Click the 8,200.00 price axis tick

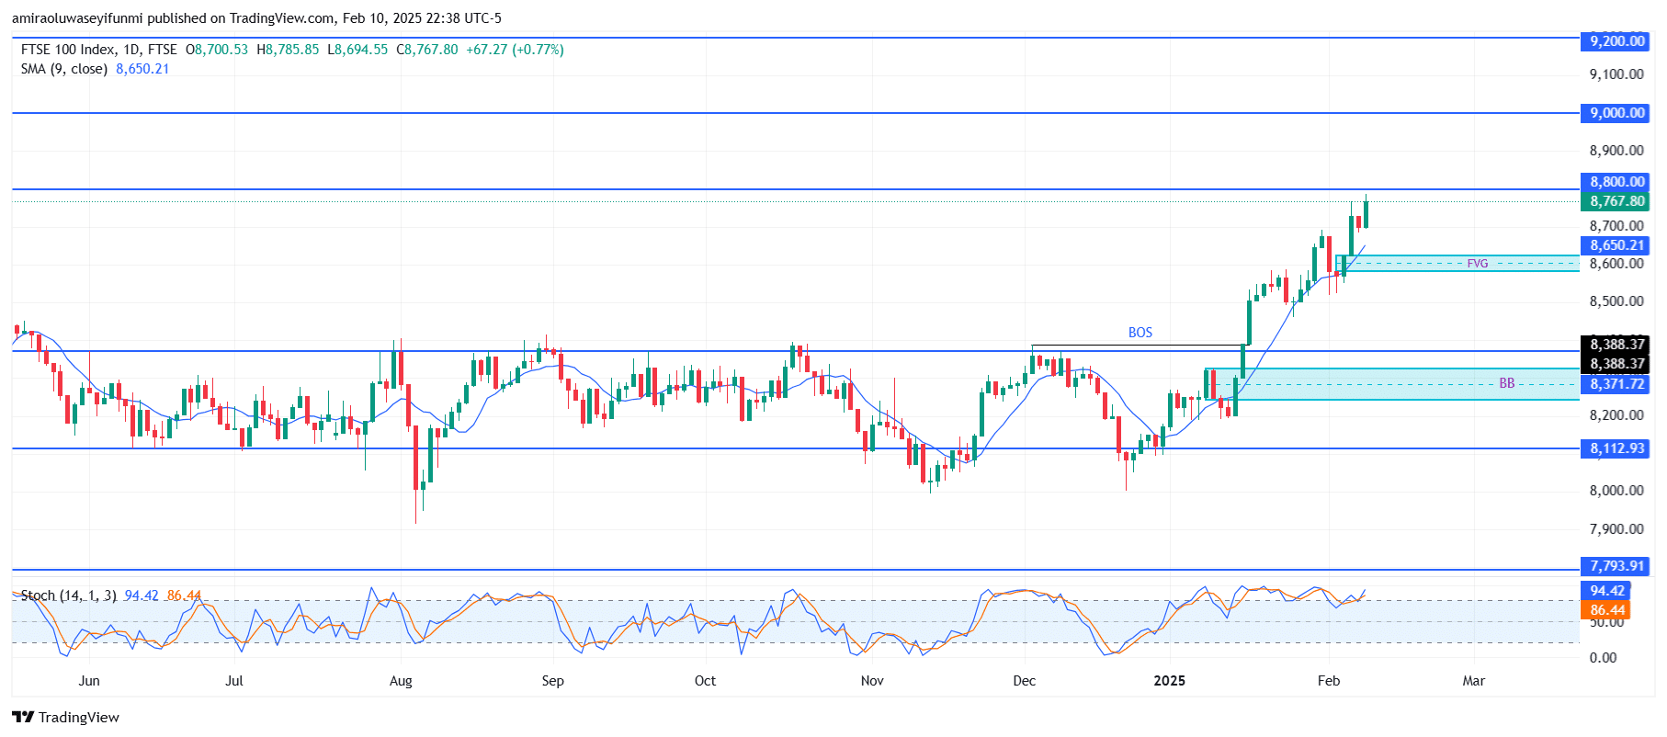coord(1616,415)
